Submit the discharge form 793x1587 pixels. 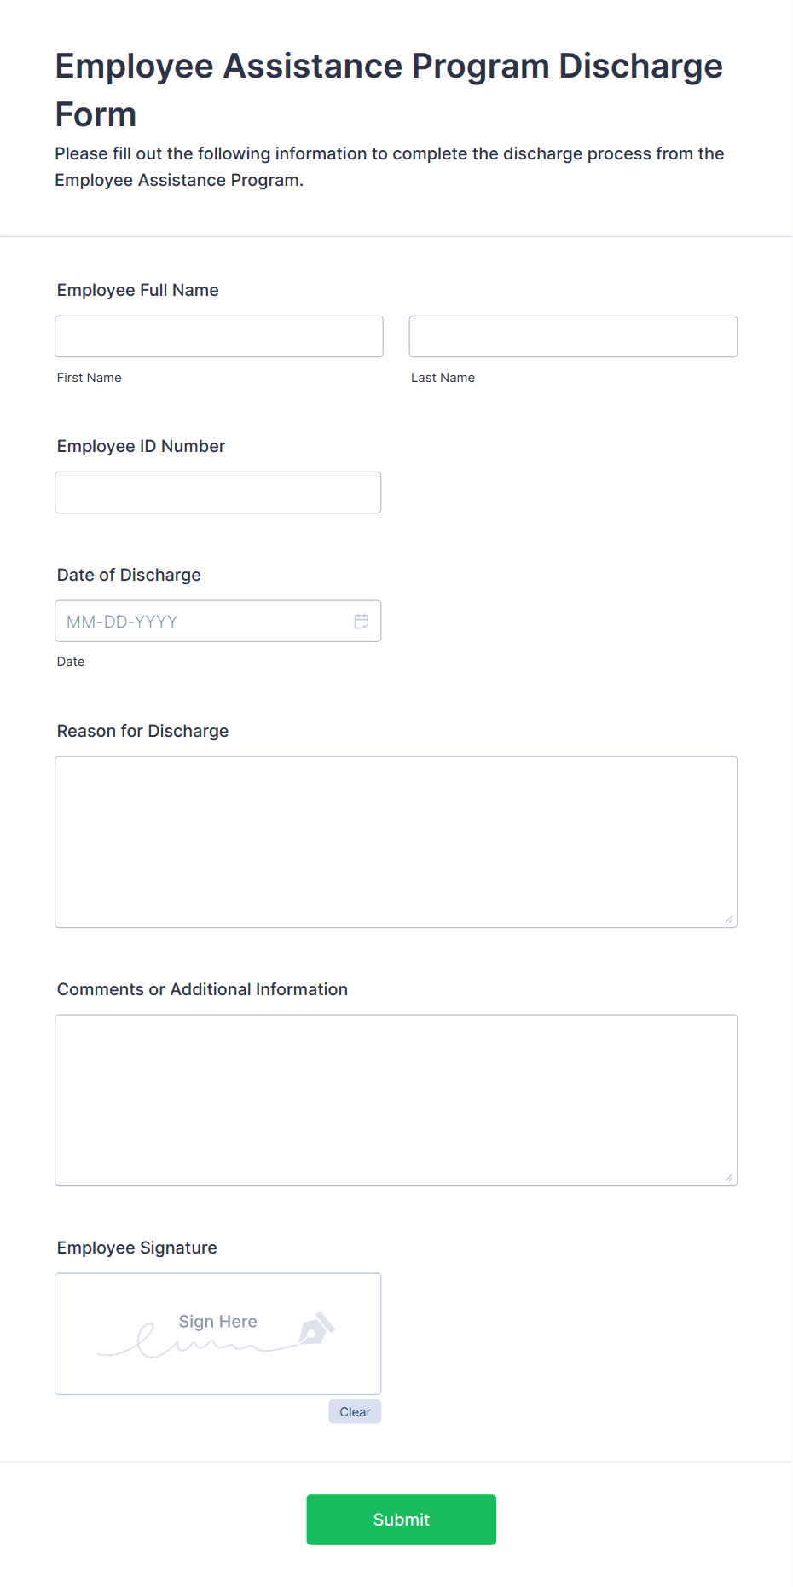[402, 1520]
